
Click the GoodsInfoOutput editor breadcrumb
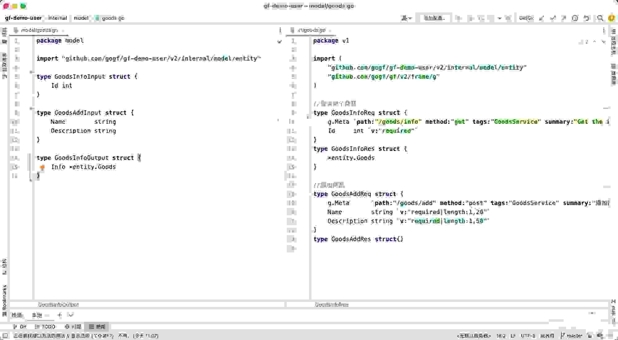click(58, 305)
